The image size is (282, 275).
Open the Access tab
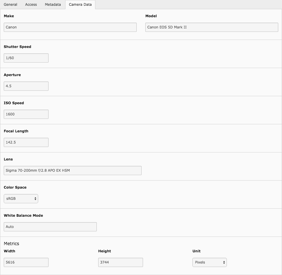click(31, 4)
